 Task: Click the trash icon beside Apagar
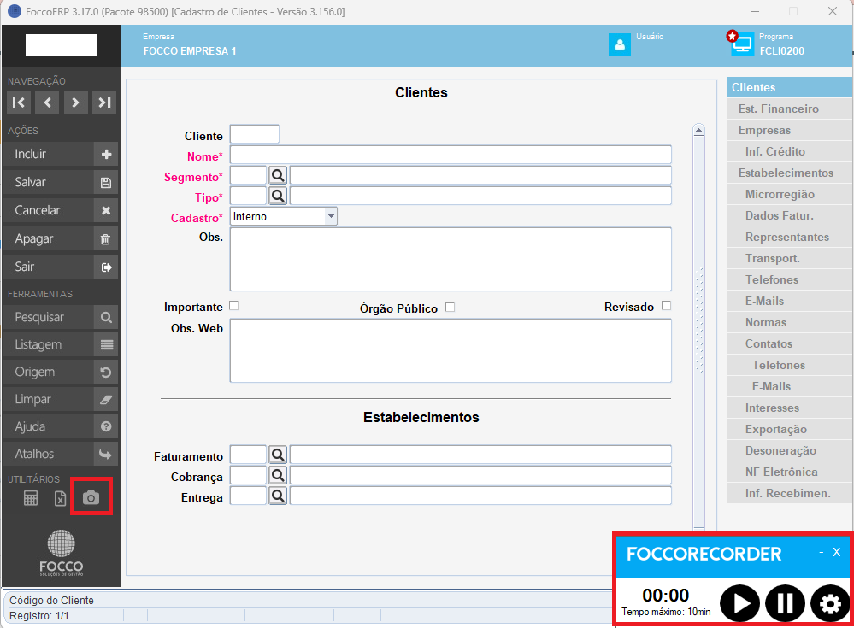pyautogui.click(x=106, y=239)
